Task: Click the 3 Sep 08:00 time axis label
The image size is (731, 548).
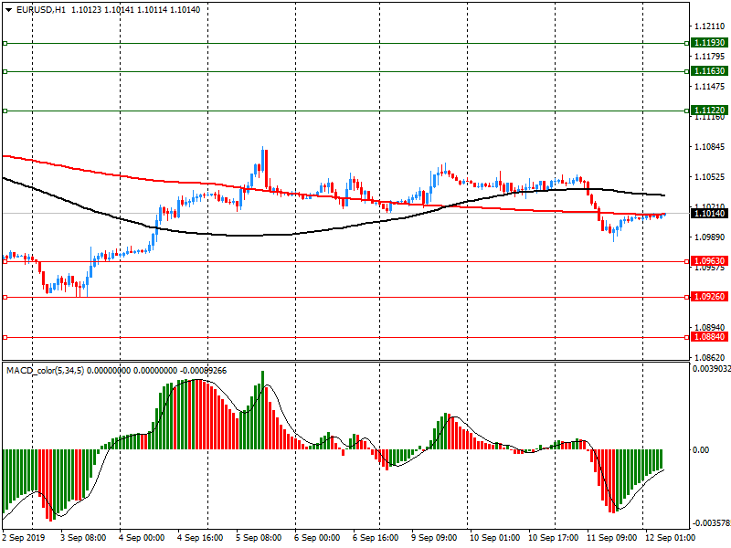Action: (x=83, y=538)
